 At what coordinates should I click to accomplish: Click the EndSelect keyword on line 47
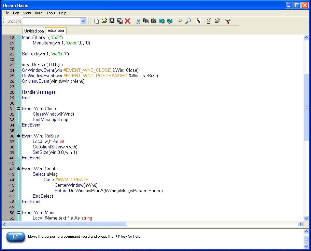pos(43,196)
